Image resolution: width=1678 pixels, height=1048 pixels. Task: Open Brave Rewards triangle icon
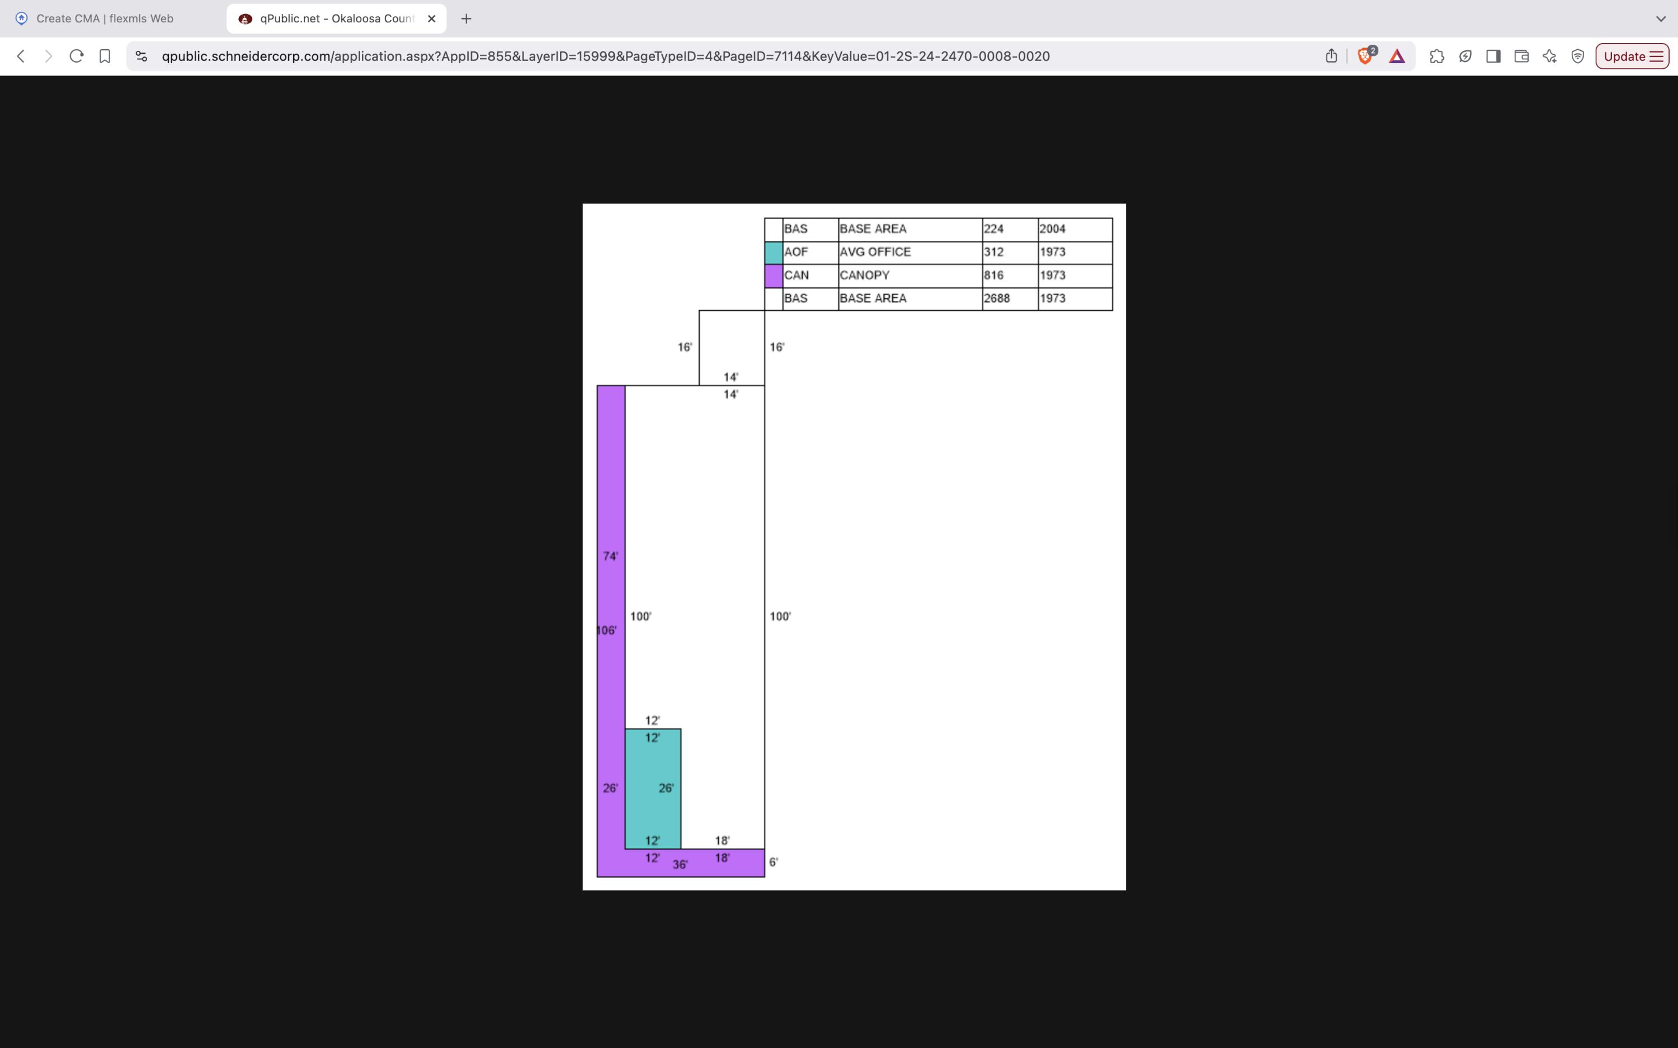coord(1397,56)
